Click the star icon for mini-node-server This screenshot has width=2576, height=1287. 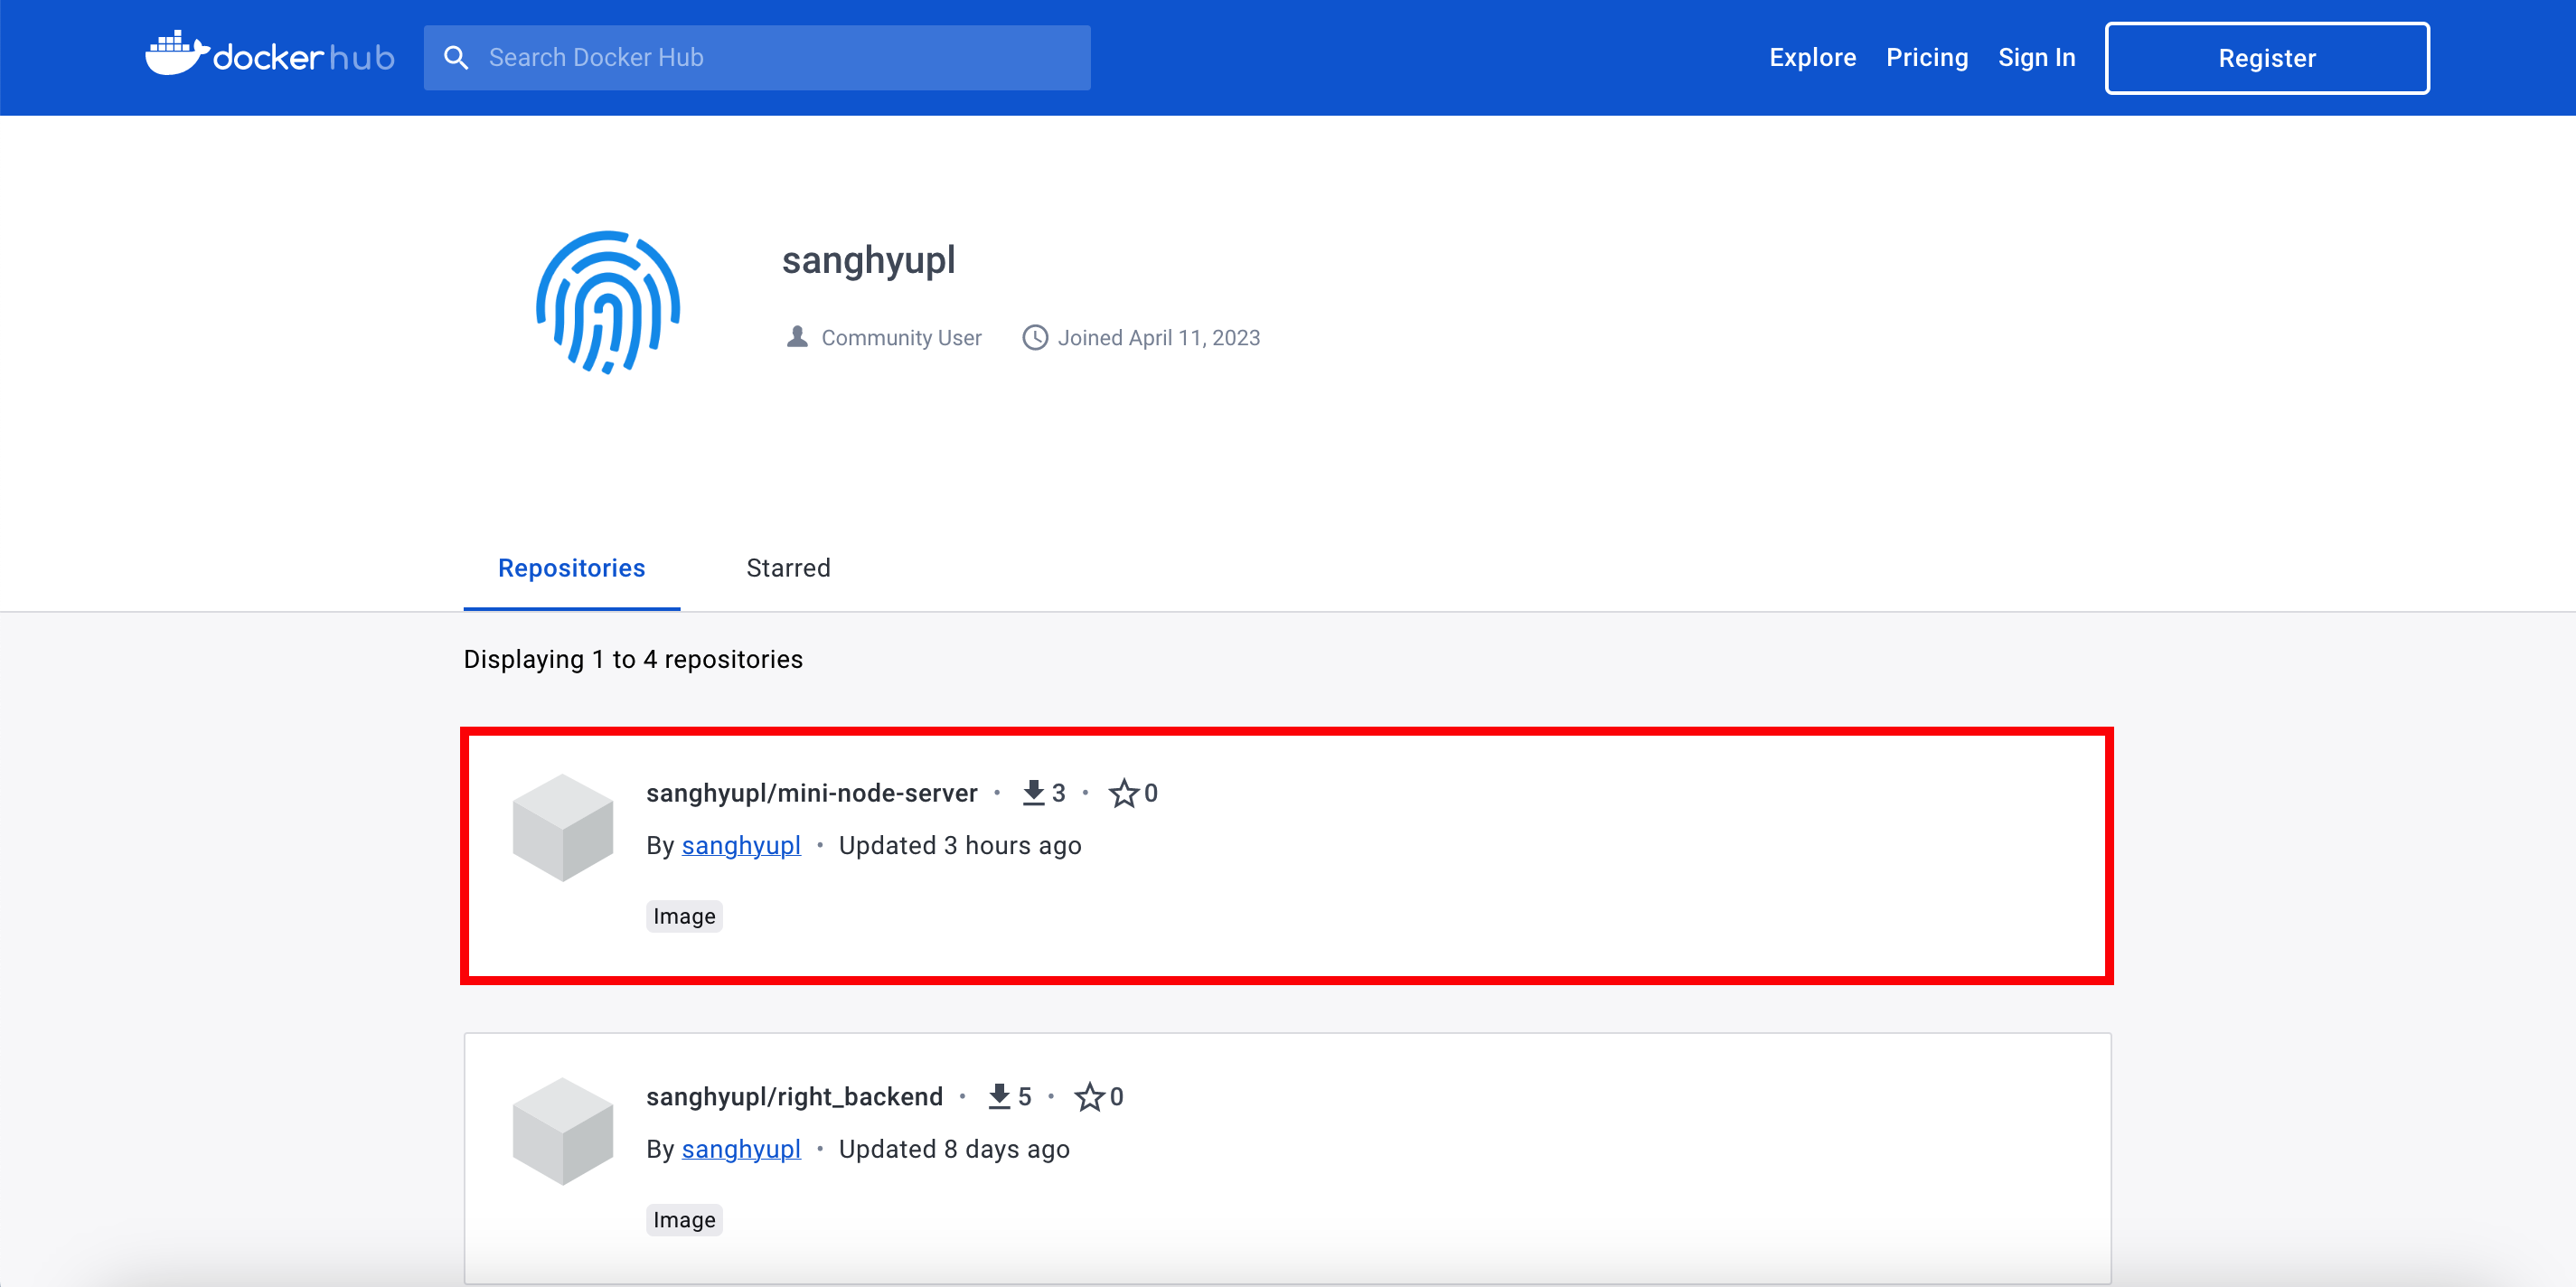pos(1124,793)
